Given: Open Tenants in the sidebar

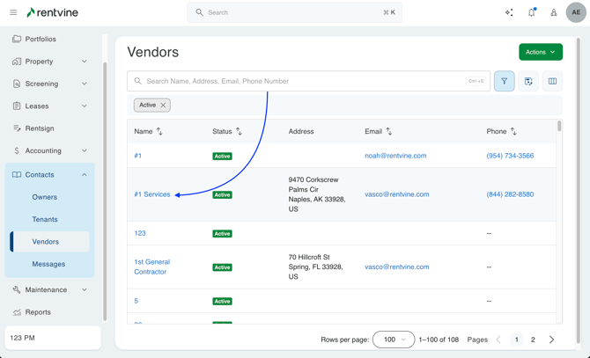Looking at the screenshot, I should tap(45, 219).
